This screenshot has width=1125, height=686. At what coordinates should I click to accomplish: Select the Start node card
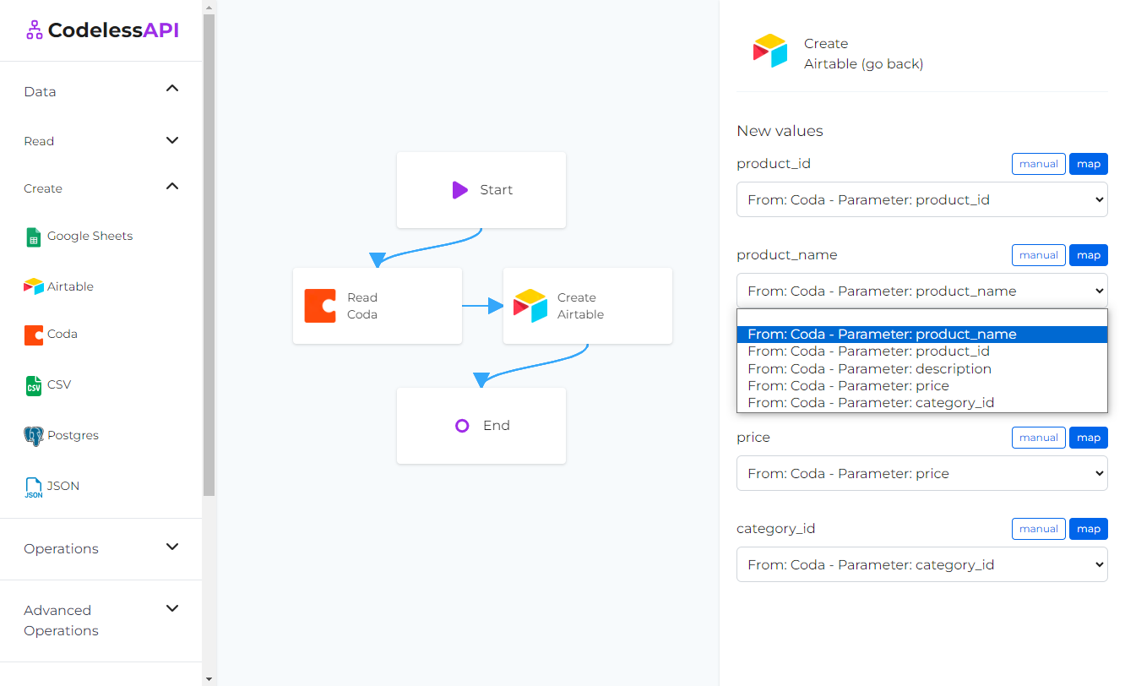[481, 190]
